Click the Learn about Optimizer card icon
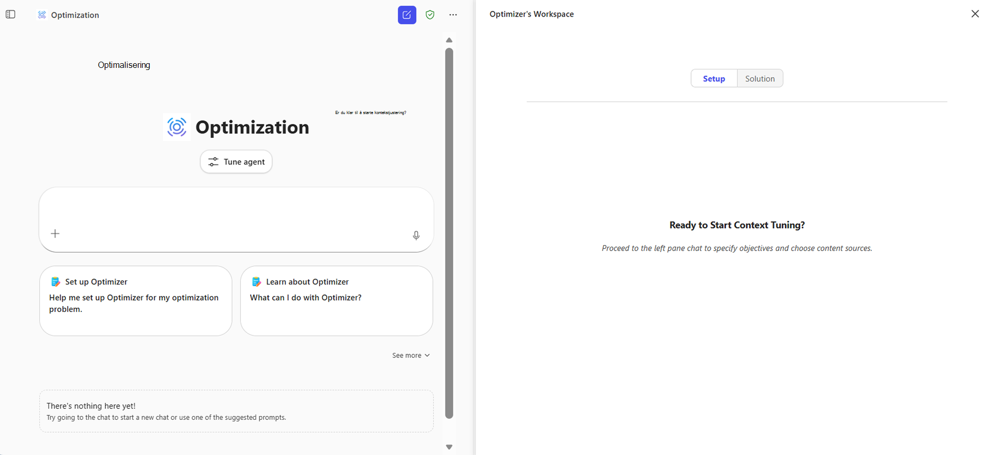This screenshot has height=455, width=992. [256, 282]
